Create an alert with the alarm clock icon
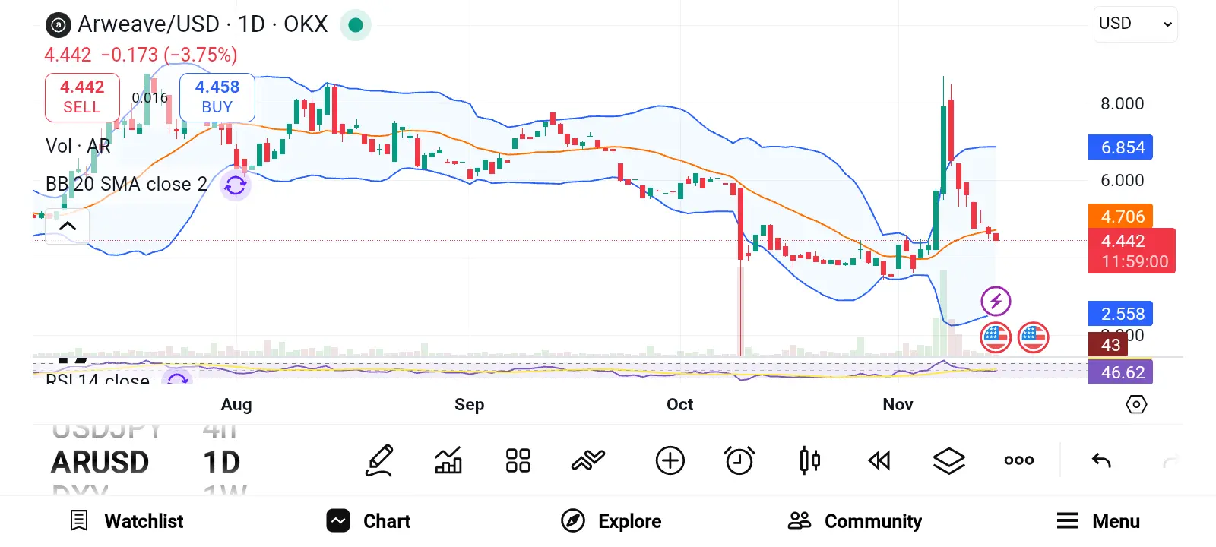This screenshot has width=1216, height=547. [739, 460]
